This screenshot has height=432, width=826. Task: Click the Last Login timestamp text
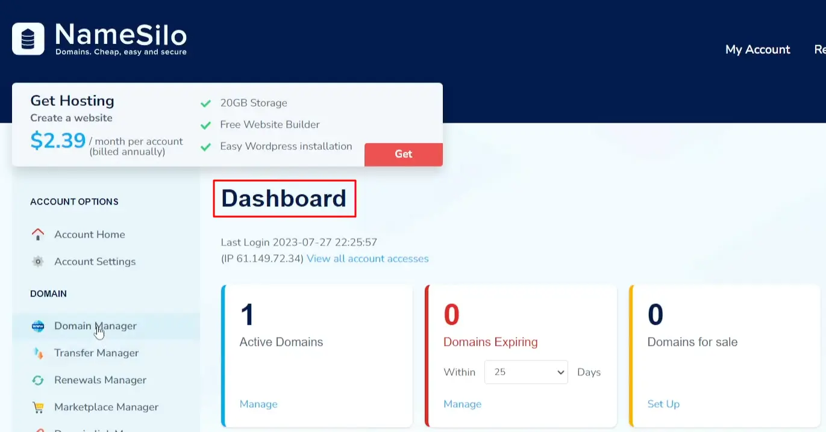click(x=299, y=243)
